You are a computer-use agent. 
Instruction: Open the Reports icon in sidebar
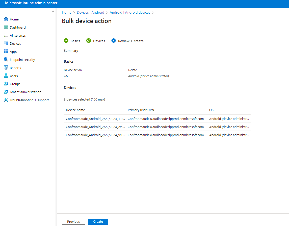coord(6,68)
